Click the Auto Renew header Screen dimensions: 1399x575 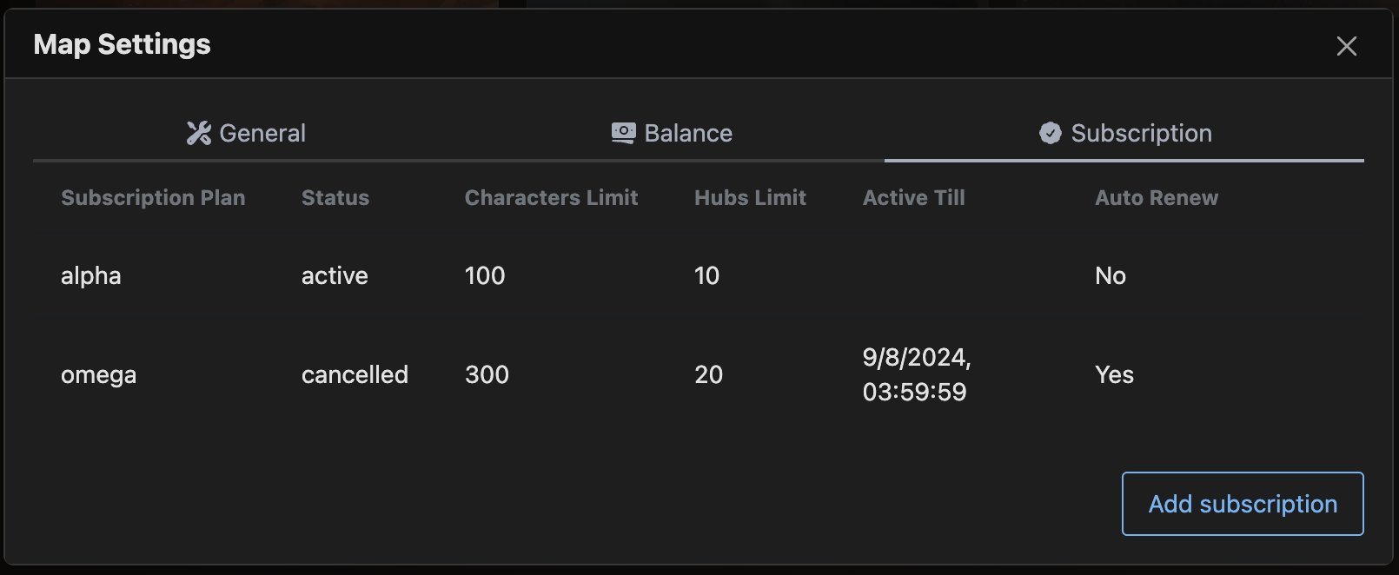coord(1157,197)
